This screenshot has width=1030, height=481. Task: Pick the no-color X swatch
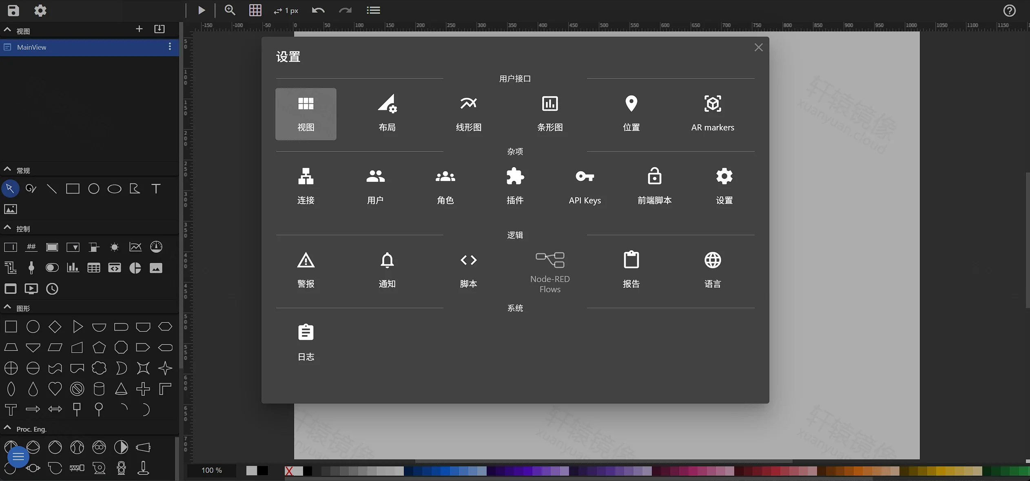(289, 471)
